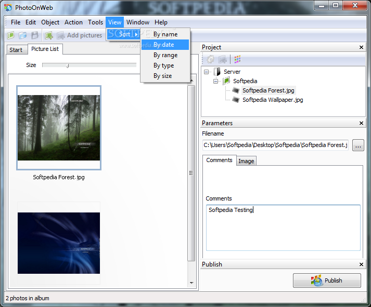Open the Edit menu
Image resolution: width=371 pixels, height=307 pixels.
pos(31,22)
